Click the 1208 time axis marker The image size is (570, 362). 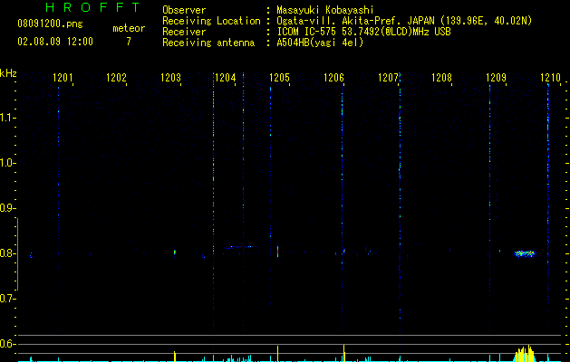(441, 78)
